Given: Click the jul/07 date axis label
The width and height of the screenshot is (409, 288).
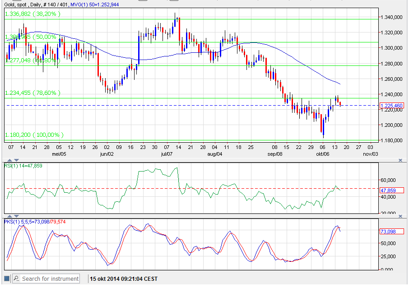Looking at the screenshot, I should click(x=167, y=154).
